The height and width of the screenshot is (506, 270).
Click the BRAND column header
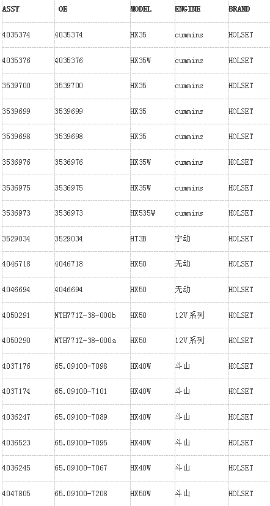click(x=239, y=9)
